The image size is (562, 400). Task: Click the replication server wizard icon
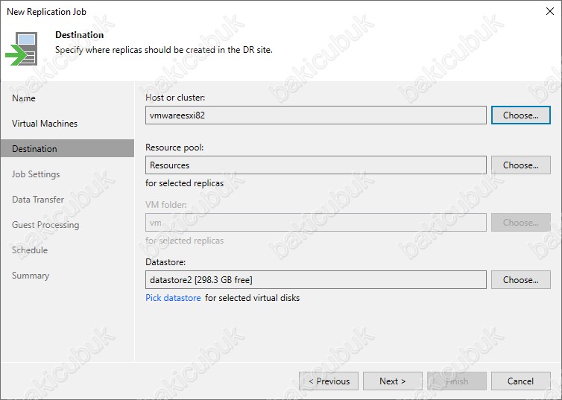(x=22, y=48)
